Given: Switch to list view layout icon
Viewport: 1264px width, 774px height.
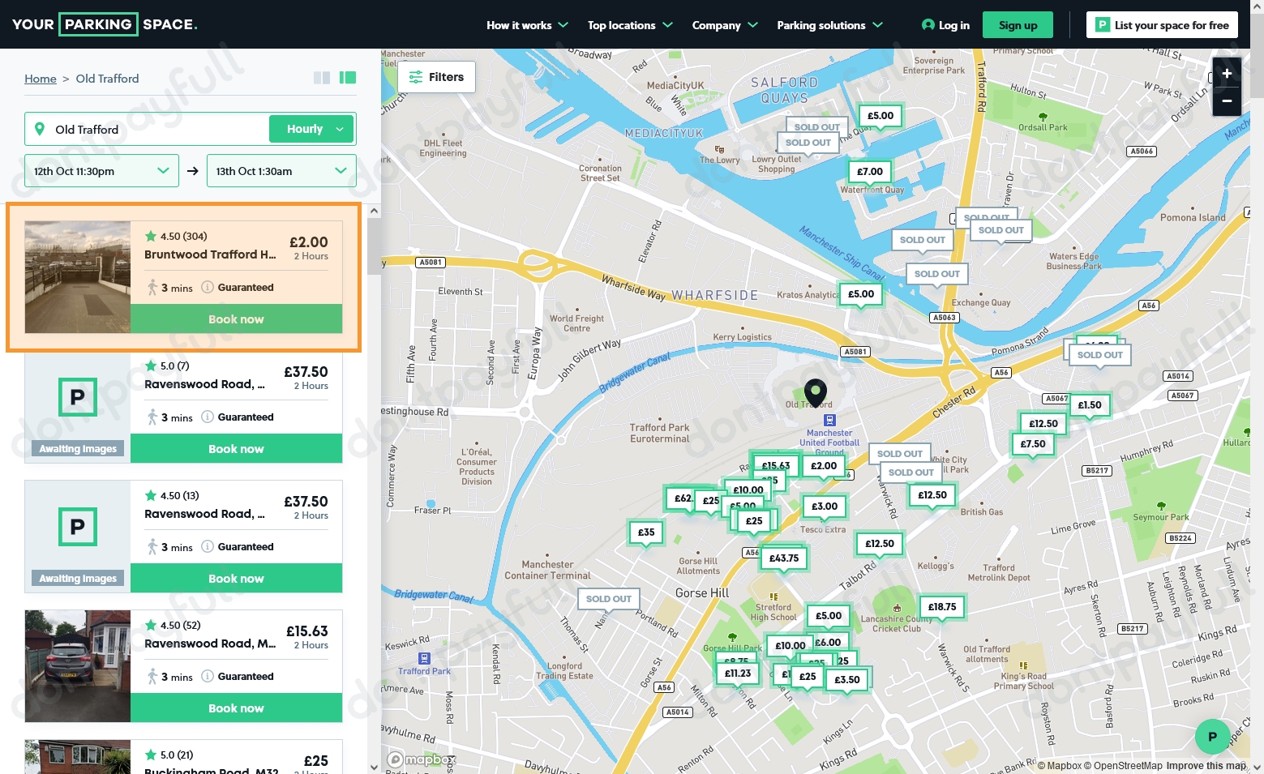Looking at the screenshot, I should [348, 78].
